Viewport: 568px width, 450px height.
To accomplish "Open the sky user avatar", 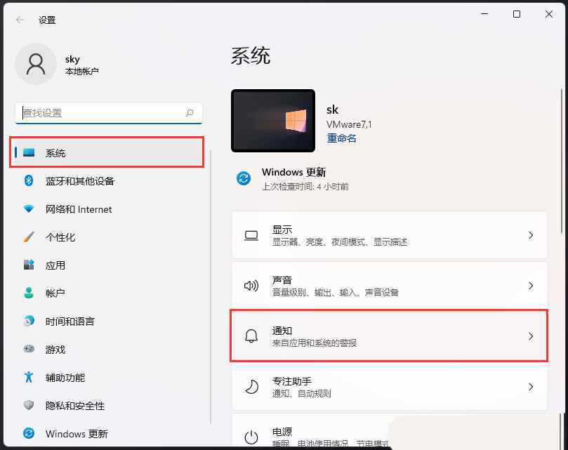I will click(36, 64).
